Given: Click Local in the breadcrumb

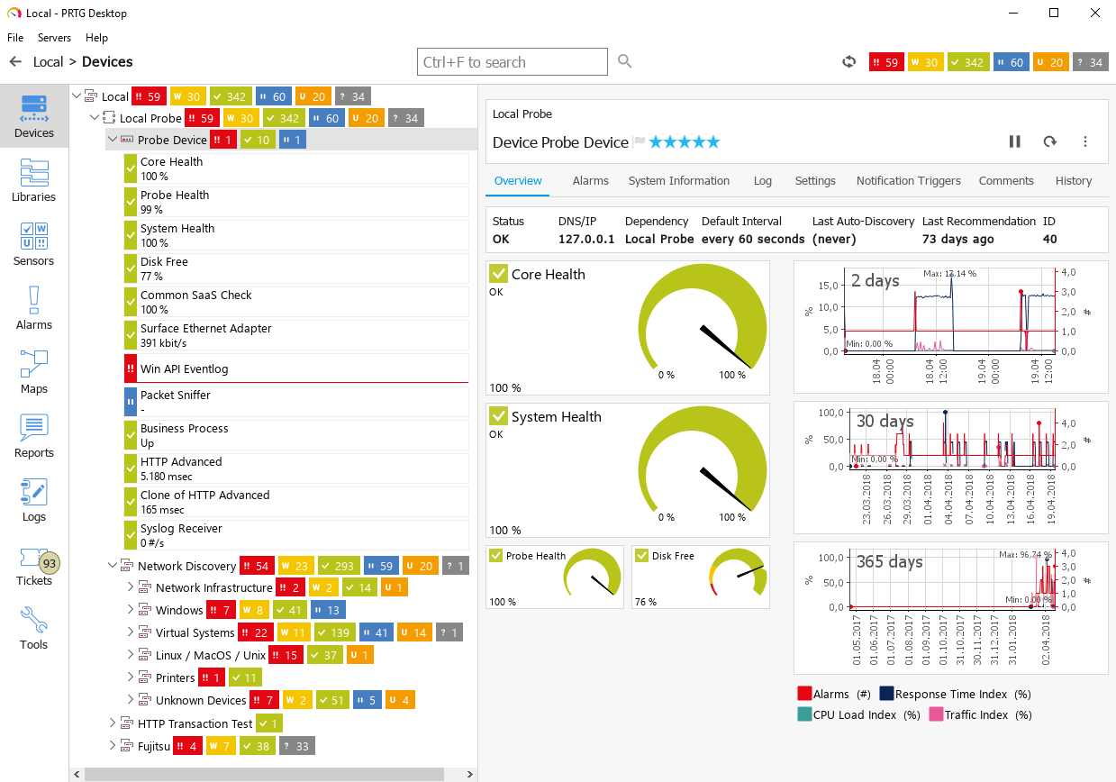Looking at the screenshot, I should 48,61.
